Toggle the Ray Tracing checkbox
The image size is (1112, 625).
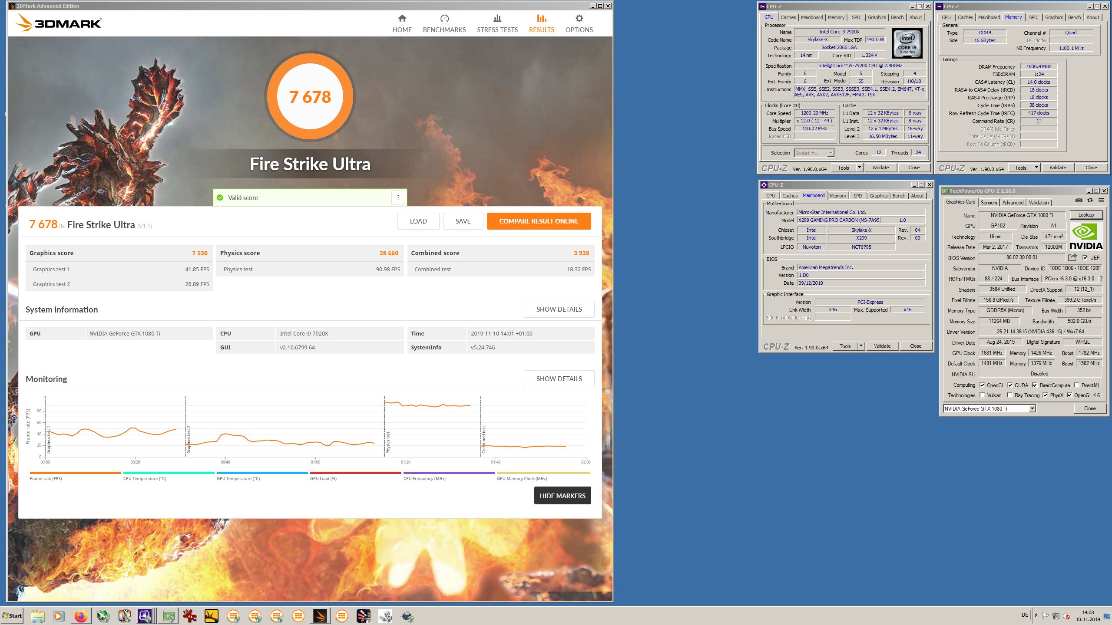[x=1010, y=395]
